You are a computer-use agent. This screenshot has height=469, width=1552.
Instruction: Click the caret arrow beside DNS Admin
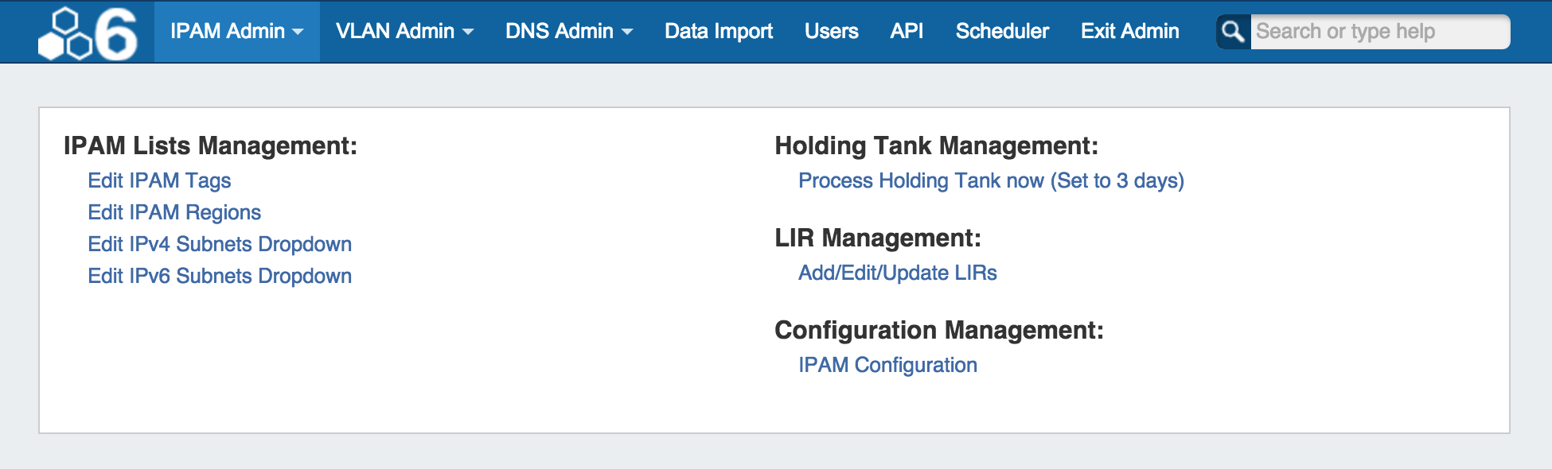627,33
